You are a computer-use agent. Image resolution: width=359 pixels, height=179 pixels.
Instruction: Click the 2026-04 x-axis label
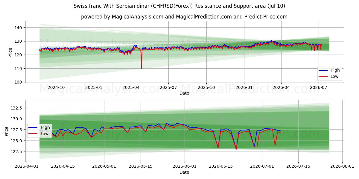[281, 87]
